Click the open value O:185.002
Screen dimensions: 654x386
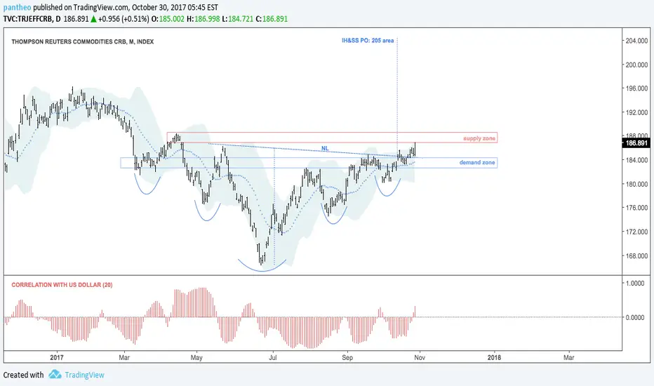[x=167, y=19]
